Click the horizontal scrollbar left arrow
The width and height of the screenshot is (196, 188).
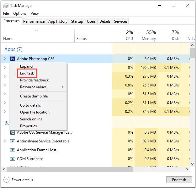tap(4, 169)
